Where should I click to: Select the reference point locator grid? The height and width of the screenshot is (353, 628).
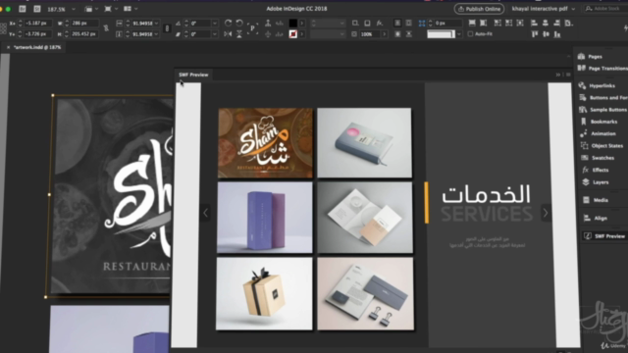pos(3,28)
